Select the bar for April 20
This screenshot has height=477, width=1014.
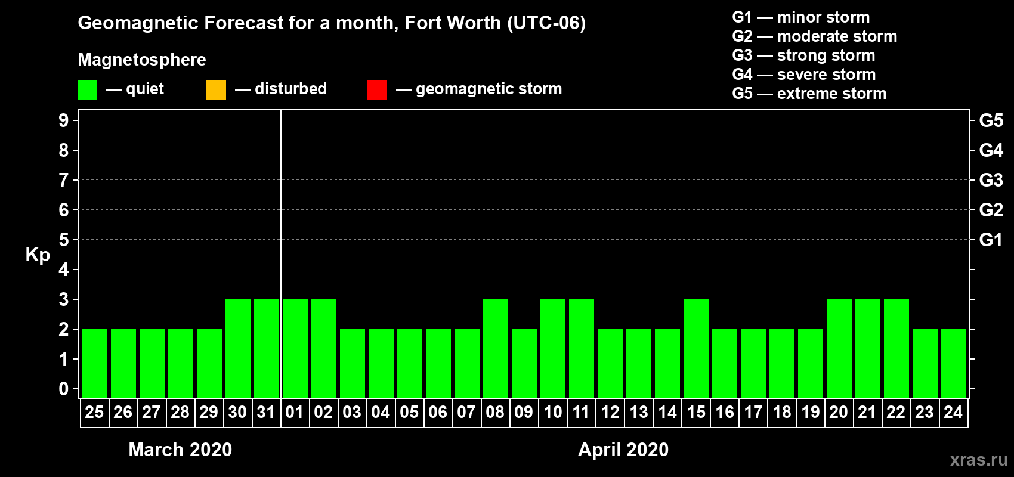[839, 348]
